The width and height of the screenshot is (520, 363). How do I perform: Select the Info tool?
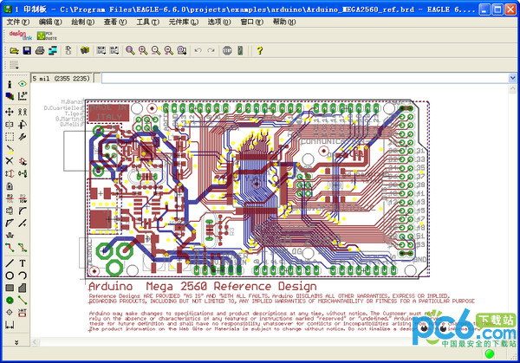click(x=10, y=84)
